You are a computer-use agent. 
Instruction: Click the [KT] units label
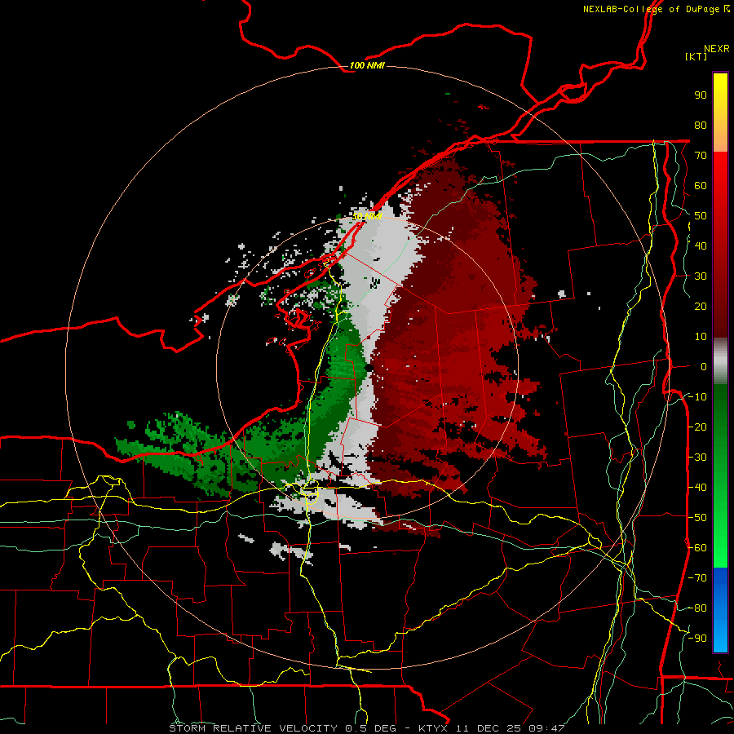click(696, 56)
